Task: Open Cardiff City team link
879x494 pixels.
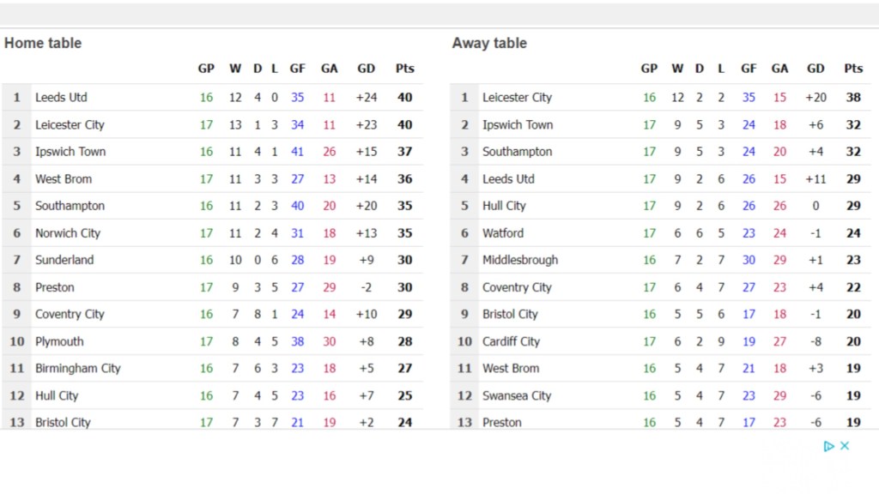Action: [511, 341]
